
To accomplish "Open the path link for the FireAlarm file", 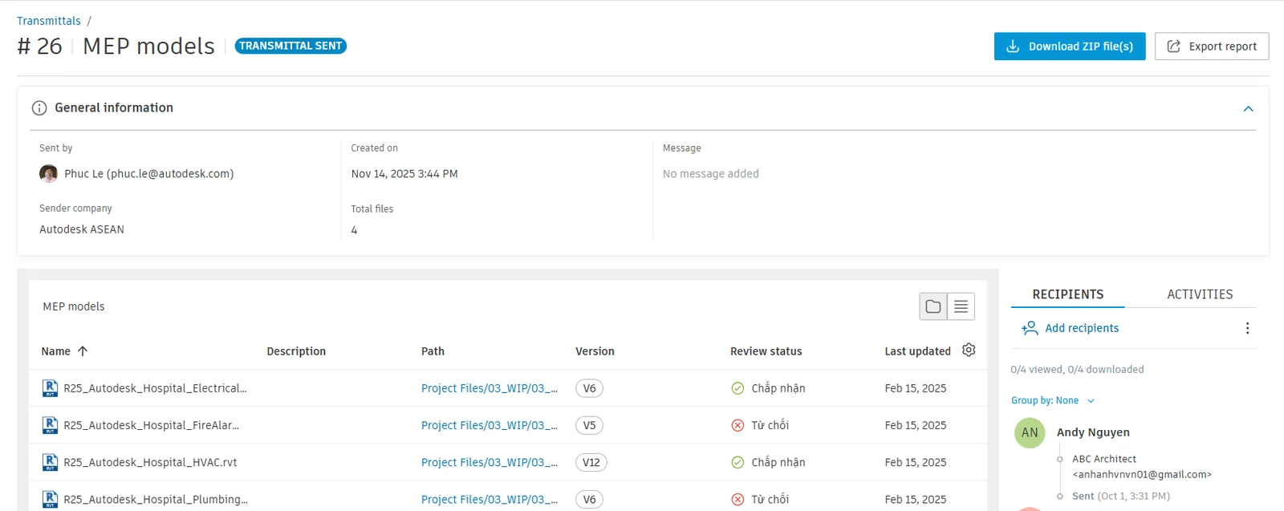I will 490,425.
